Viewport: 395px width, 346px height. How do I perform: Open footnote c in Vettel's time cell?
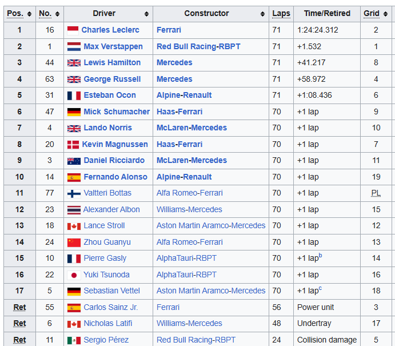coord(320,288)
